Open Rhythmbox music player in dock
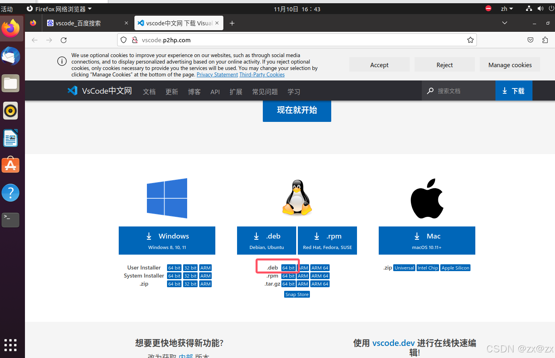 (11, 111)
